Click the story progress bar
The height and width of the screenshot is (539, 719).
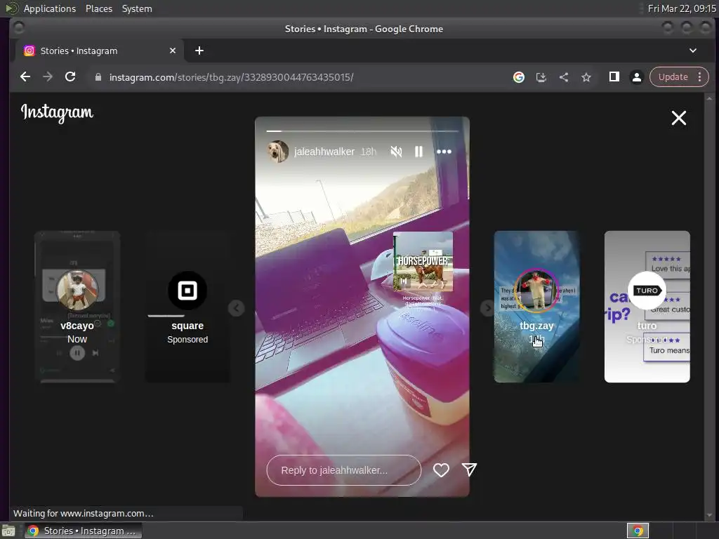[x=362, y=131]
